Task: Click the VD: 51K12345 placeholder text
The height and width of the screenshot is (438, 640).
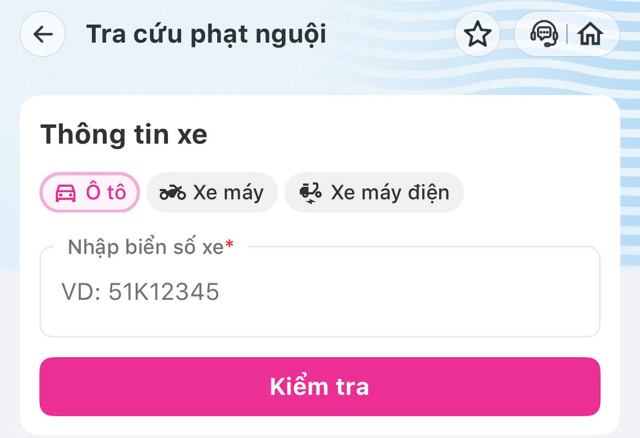Action: tap(141, 292)
